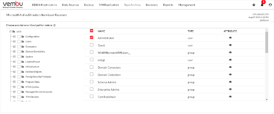View attributes of Guest
This screenshot has width=274, height=114.
pyautogui.click(x=230, y=45)
